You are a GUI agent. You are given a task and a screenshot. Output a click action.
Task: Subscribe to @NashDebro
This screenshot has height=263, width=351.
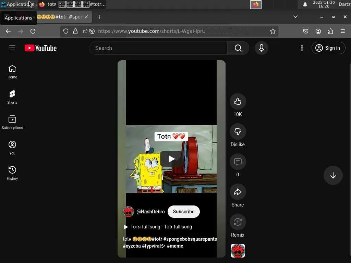[184, 212]
